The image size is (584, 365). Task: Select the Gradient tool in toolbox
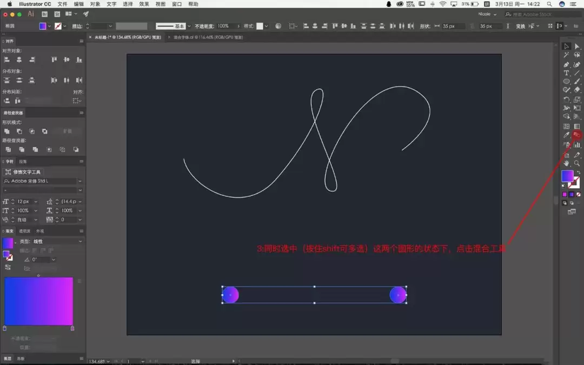577,126
